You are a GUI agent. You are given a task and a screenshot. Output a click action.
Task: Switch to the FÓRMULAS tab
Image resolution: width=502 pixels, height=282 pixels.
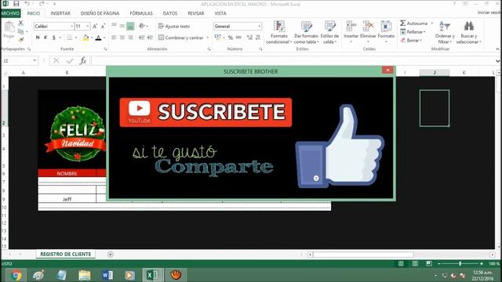[141, 13]
